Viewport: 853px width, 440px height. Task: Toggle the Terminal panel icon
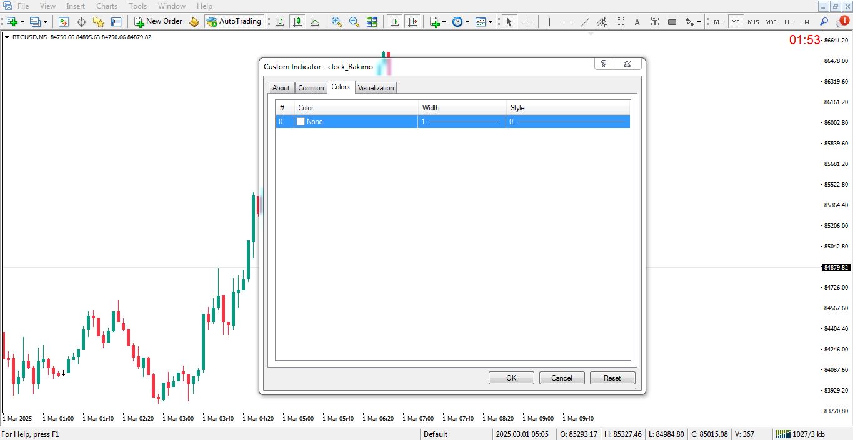(116, 22)
